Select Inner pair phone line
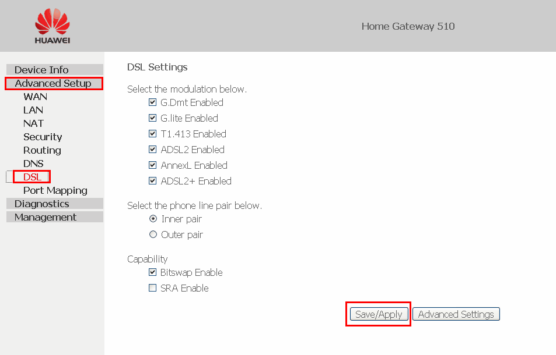The height and width of the screenshot is (355, 556). tap(153, 219)
